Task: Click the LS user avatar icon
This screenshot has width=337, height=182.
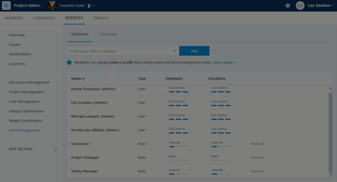Action: click(x=300, y=5)
